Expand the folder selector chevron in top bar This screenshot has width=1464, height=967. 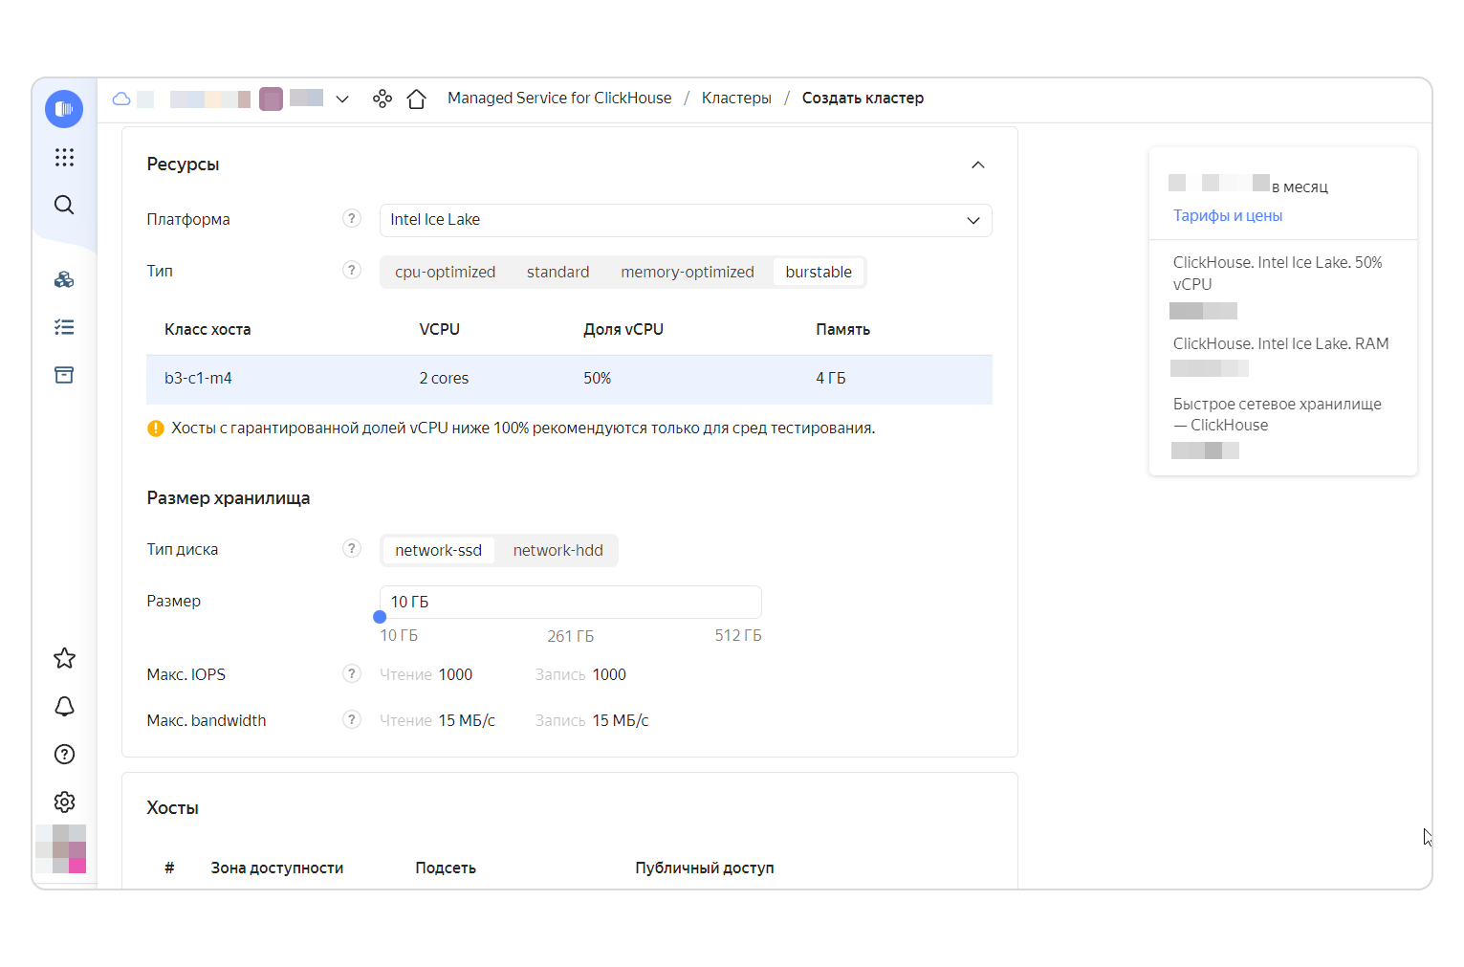tap(342, 99)
